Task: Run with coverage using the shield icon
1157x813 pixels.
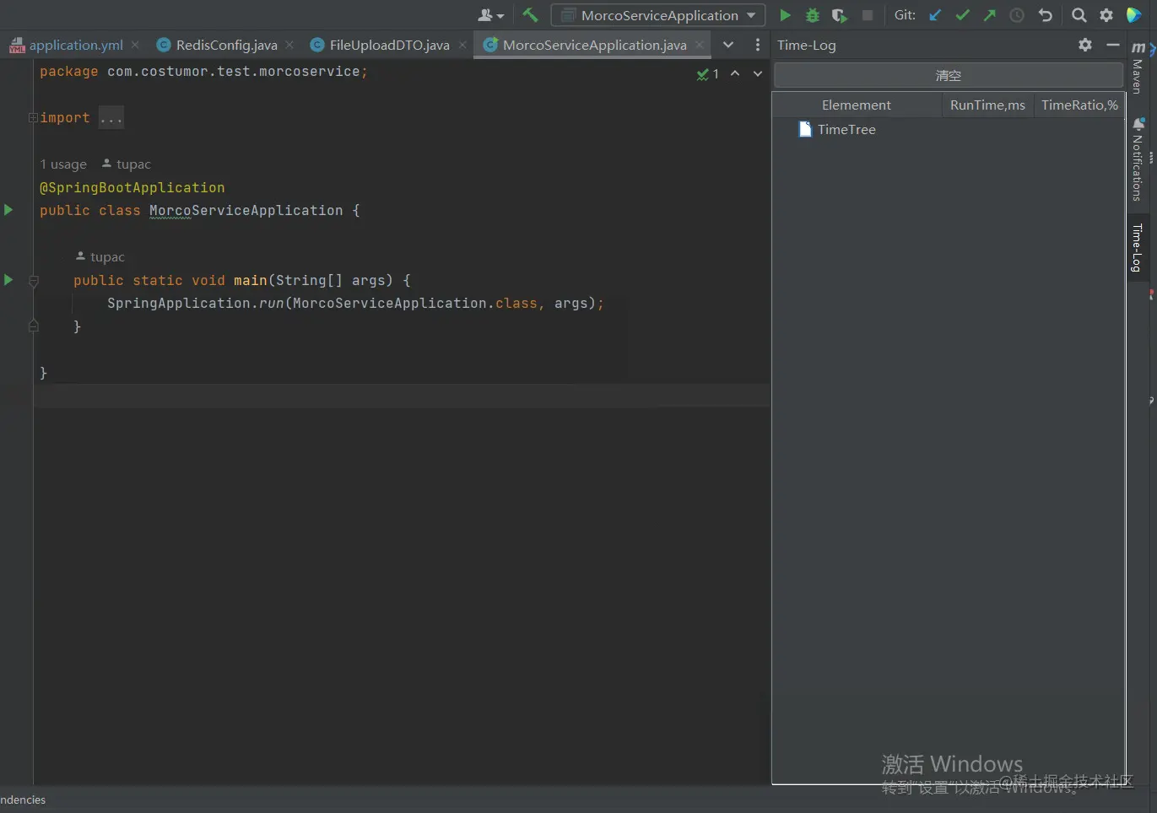Action: tap(839, 15)
